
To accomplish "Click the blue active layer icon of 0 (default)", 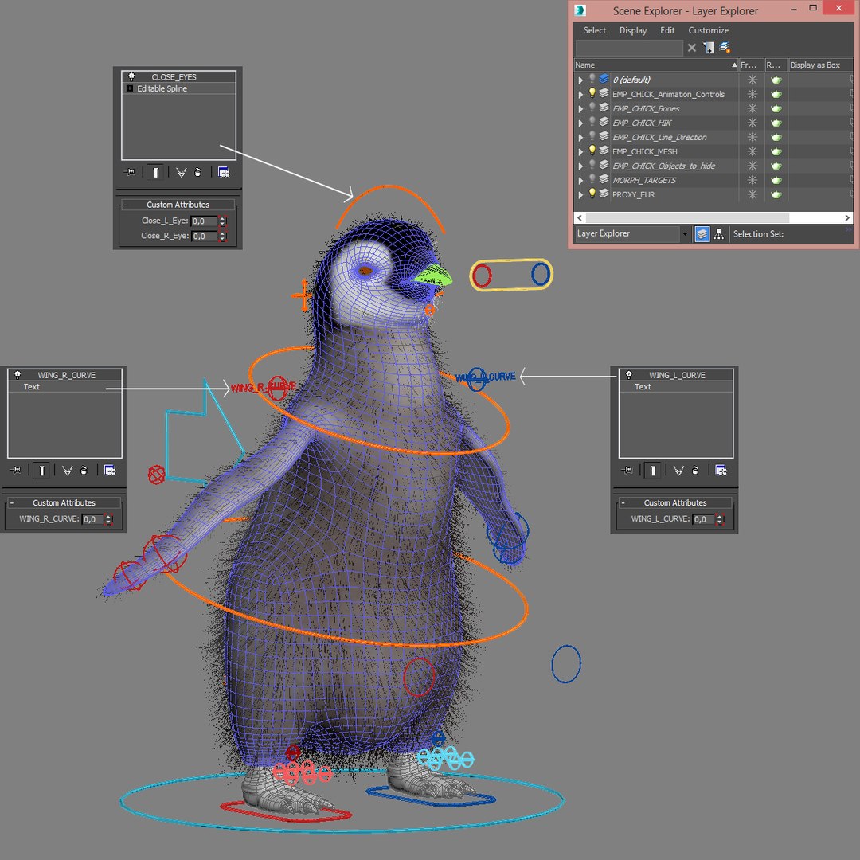I will [x=604, y=80].
